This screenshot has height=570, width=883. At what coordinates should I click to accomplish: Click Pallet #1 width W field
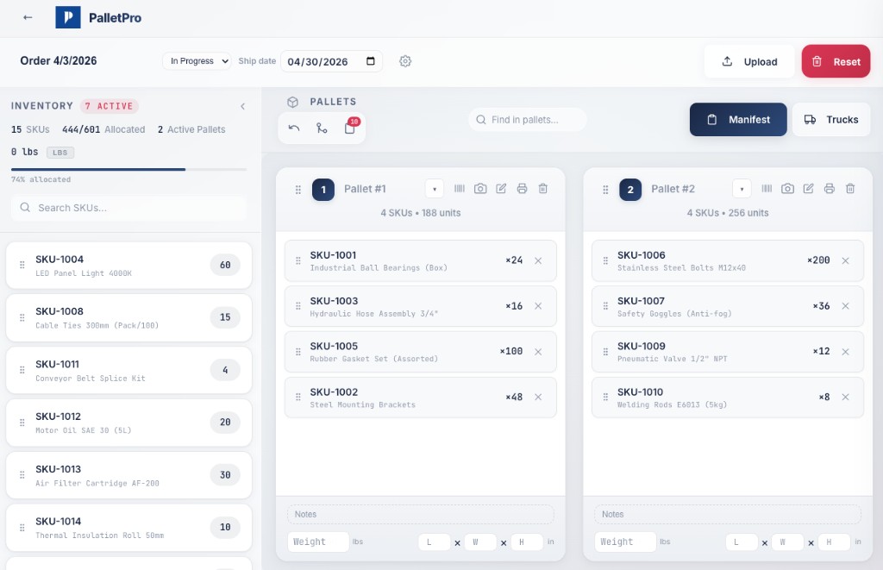click(x=480, y=542)
